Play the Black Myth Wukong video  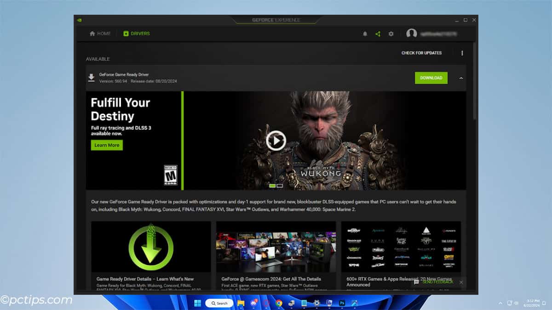[x=276, y=141]
